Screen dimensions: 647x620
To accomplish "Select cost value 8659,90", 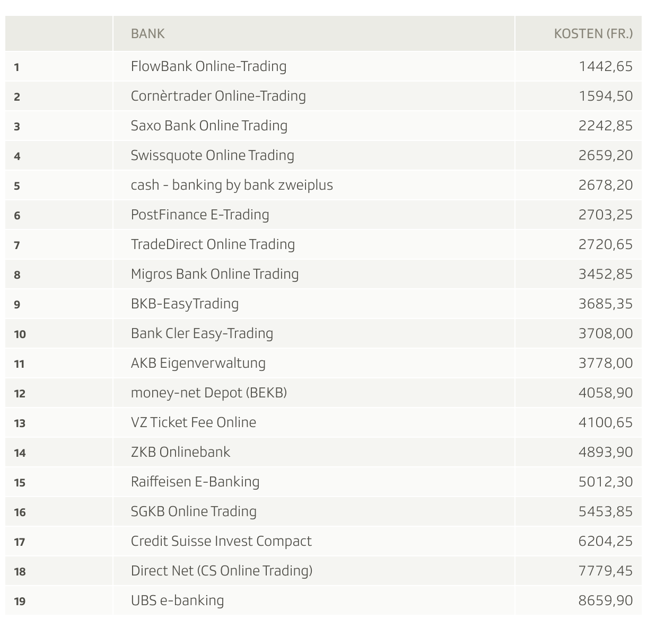I will pos(606,600).
